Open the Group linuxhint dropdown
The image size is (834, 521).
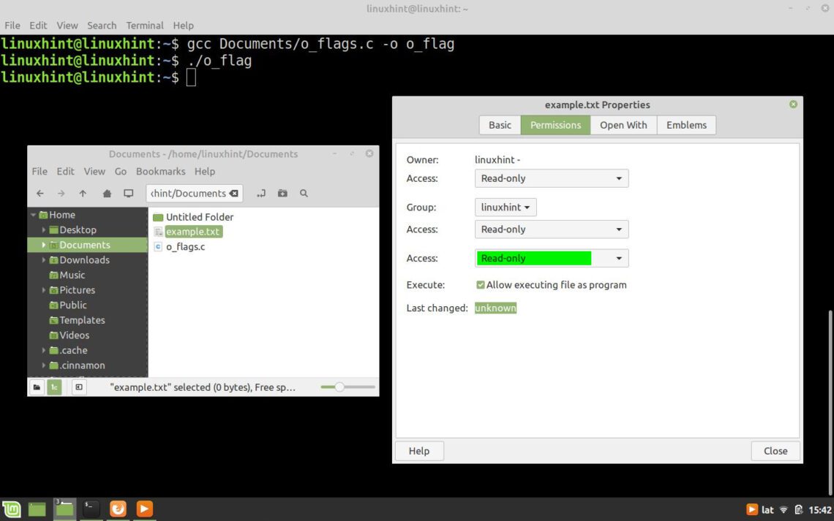pos(505,207)
